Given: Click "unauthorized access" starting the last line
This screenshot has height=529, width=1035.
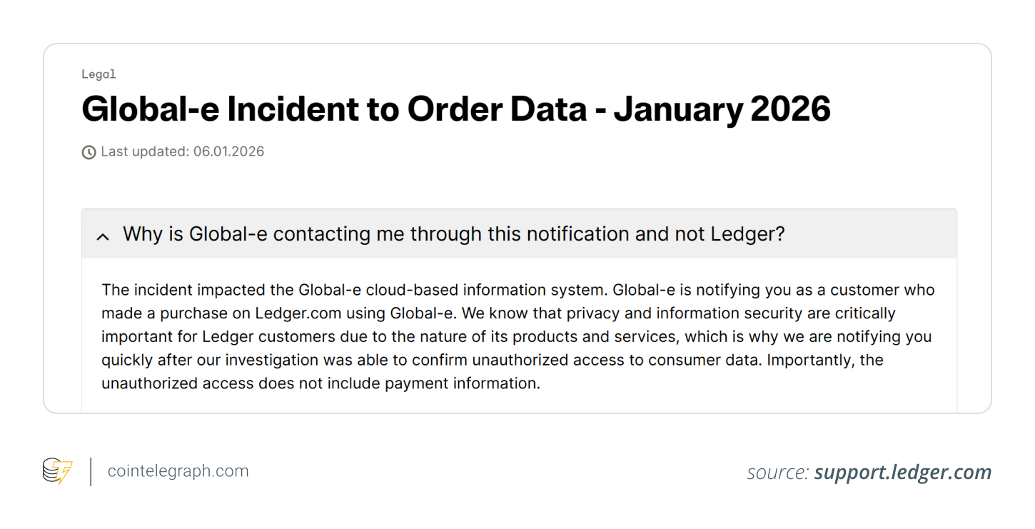Looking at the screenshot, I should coord(177,383).
